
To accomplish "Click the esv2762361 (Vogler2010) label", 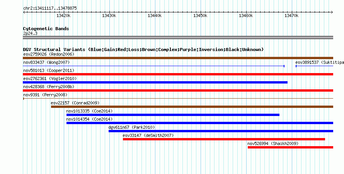I will coord(50,78).
